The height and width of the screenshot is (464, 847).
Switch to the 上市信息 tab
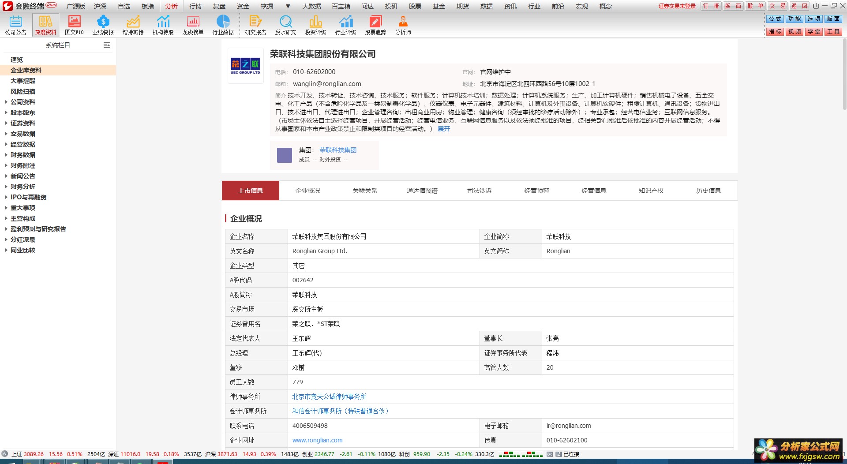click(251, 191)
